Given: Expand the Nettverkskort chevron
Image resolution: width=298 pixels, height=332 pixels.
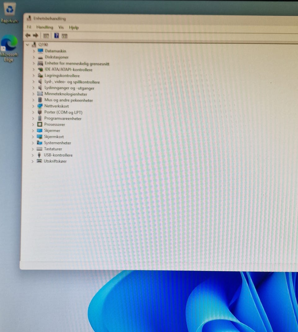Looking at the screenshot, I should (33, 106).
